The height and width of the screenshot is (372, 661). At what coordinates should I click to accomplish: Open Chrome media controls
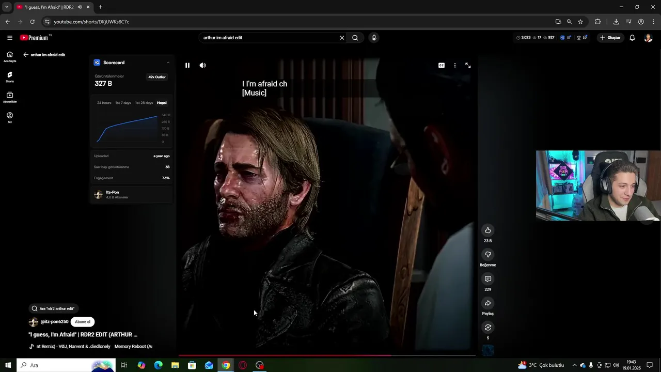pos(628,22)
